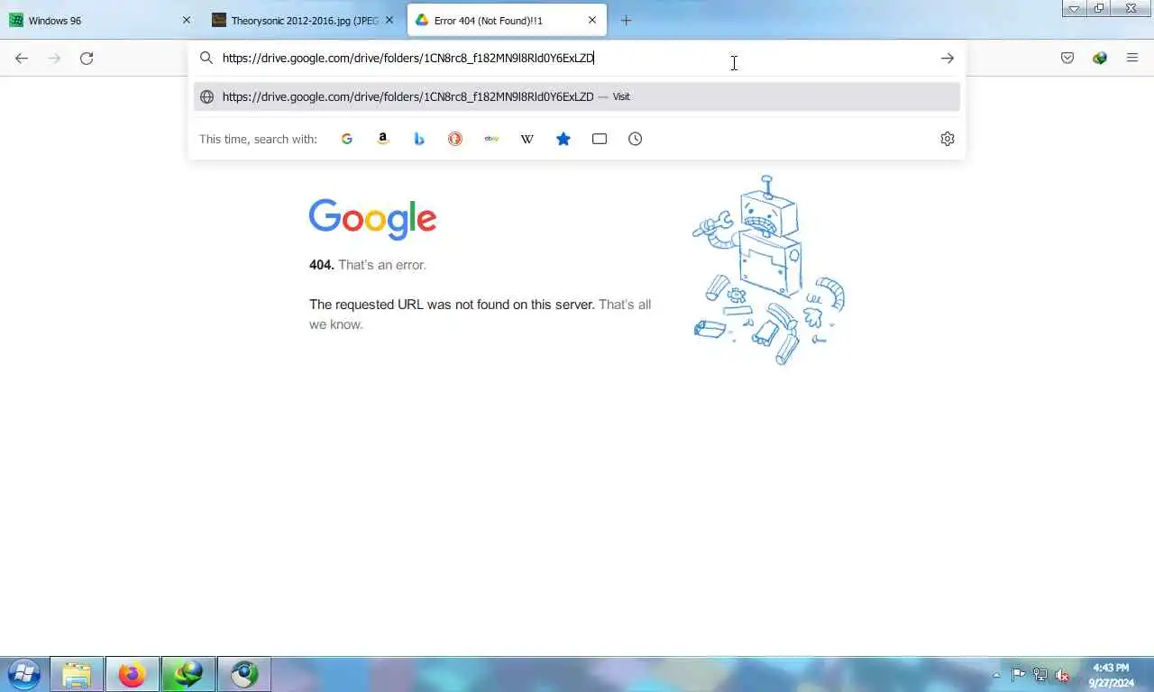Open the fourth taskbar browser app
Screen dimensions: 1154x692
pos(244,674)
